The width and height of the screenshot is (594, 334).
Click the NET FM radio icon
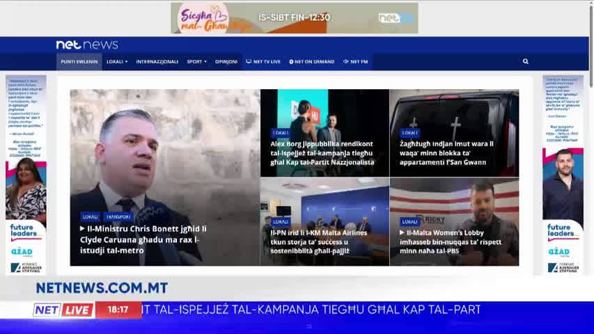(x=345, y=61)
